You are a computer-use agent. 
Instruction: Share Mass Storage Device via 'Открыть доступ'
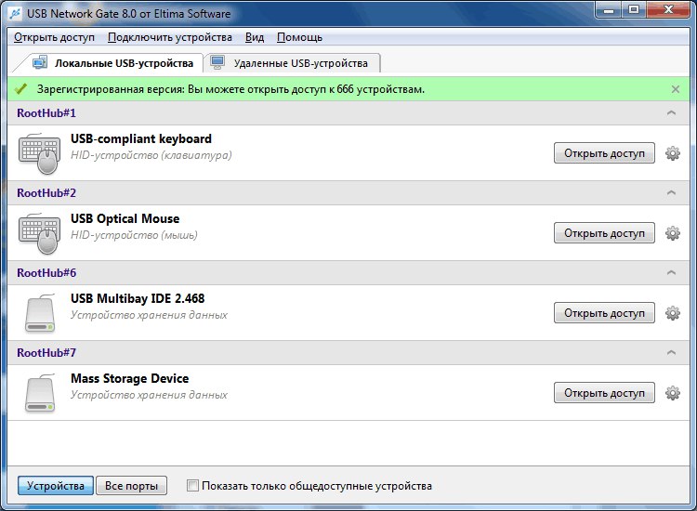point(604,393)
